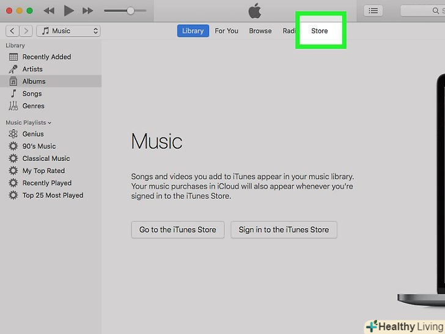Viewport: 445px width, 334px height.
Task: Select Songs in the sidebar
Action: (x=51, y=94)
